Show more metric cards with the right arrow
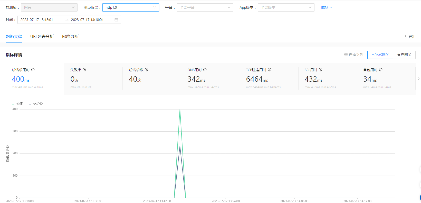The image size is (421, 203). tap(418, 79)
